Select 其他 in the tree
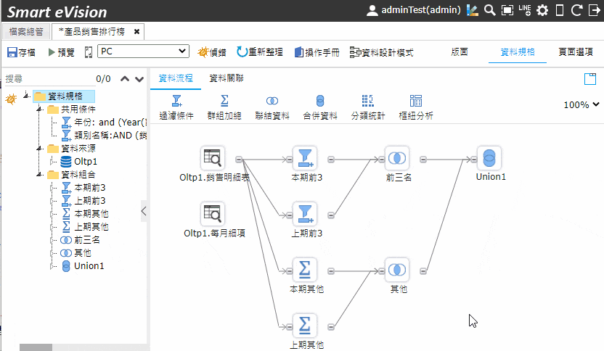Screen dimensions: 604x351 76,253
